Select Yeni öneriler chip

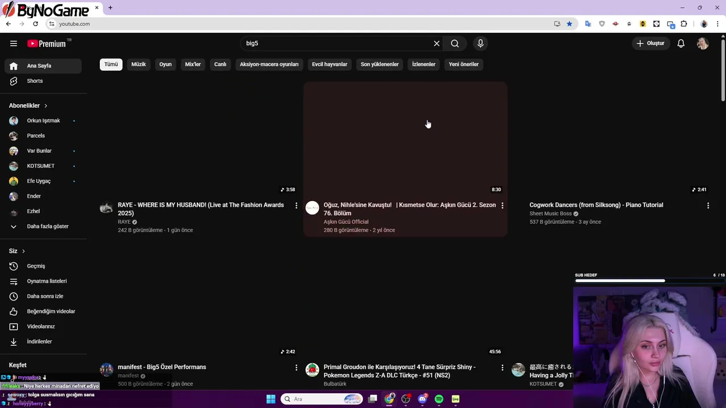click(x=464, y=65)
